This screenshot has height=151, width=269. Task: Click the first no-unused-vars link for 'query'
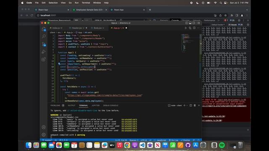click(x=129, y=120)
